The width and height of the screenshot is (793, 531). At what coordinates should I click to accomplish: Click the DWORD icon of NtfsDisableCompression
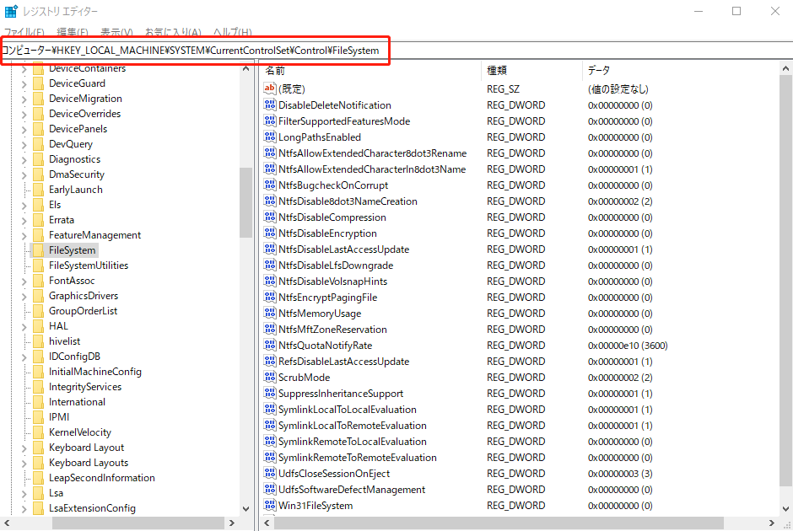click(270, 217)
